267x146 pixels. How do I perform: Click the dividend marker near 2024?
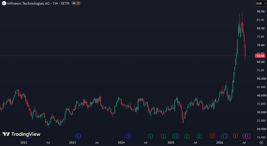[x=129, y=136]
